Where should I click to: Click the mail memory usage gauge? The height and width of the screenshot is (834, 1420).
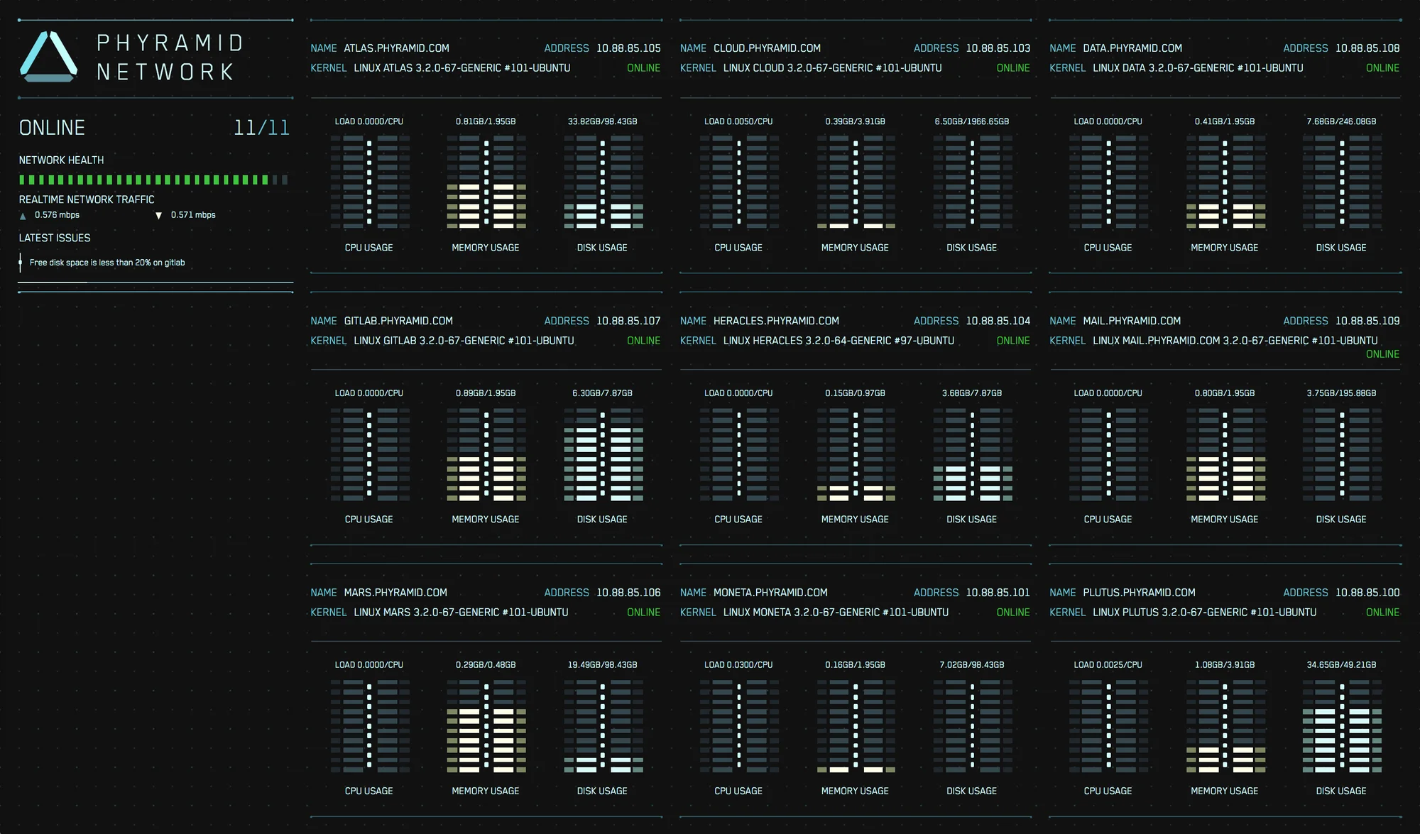1225,454
